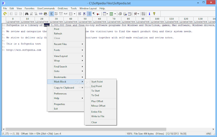Image resolution: width=217 pixels, height=137 pixels.
Task: Expand the Fonts submenu
Action: 66,50
